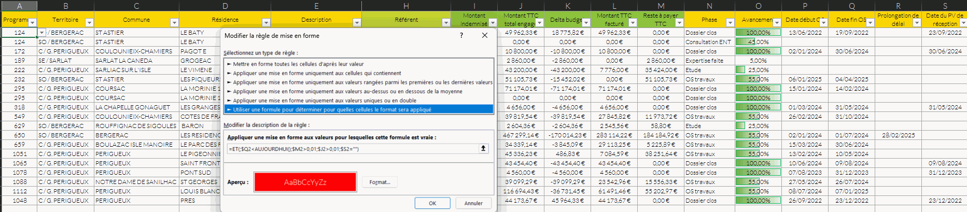Viewport: 967px width, 212px height.
Task: Open the data validation dropdown beside cell A2
Action: pos(41,33)
